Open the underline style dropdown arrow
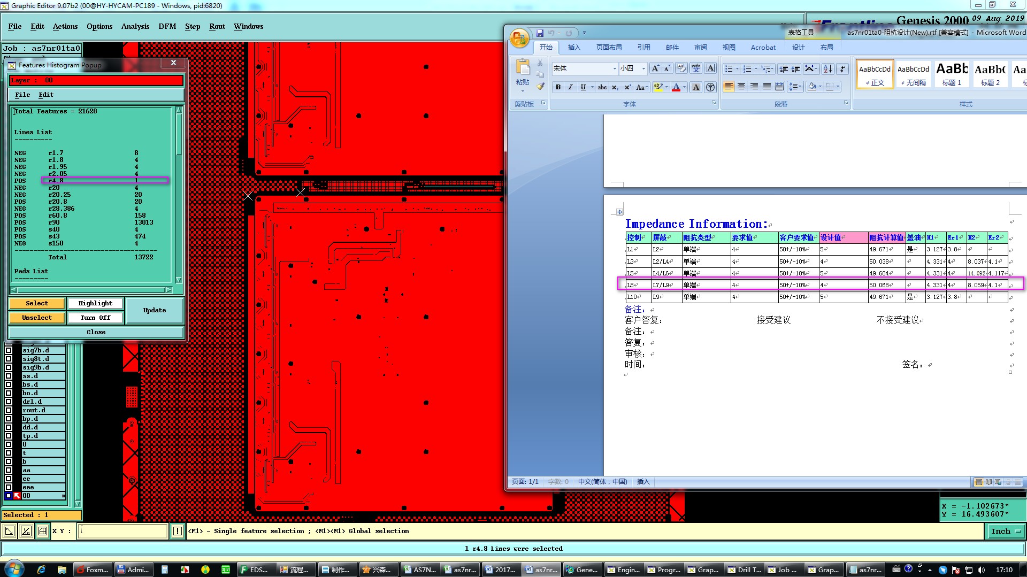The height and width of the screenshot is (577, 1027). (592, 87)
